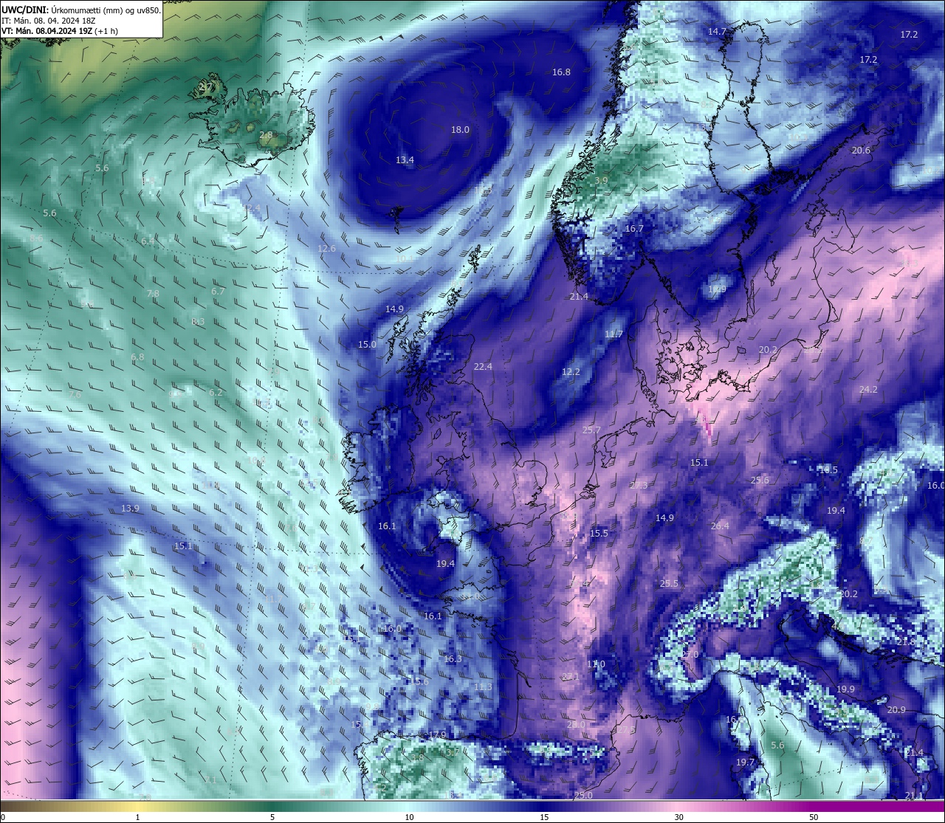Screen dimensions: 945x823
Task: Click the '15.5' value on the map
Action: (x=599, y=533)
